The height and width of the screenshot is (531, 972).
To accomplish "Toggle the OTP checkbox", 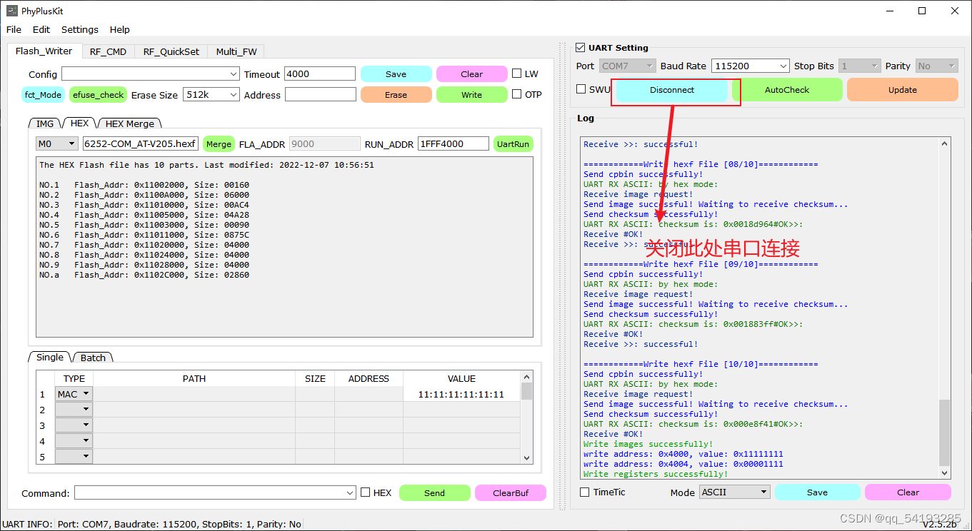I will [517, 94].
